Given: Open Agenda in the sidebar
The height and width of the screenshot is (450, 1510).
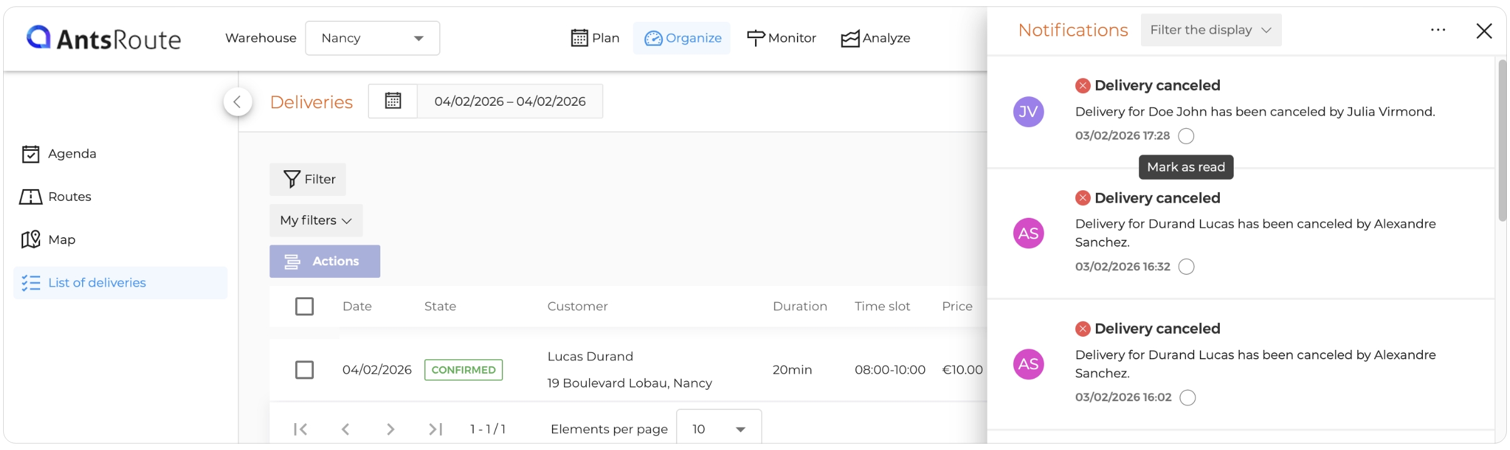Looking at the screenshot, I should tap(59, 154).
